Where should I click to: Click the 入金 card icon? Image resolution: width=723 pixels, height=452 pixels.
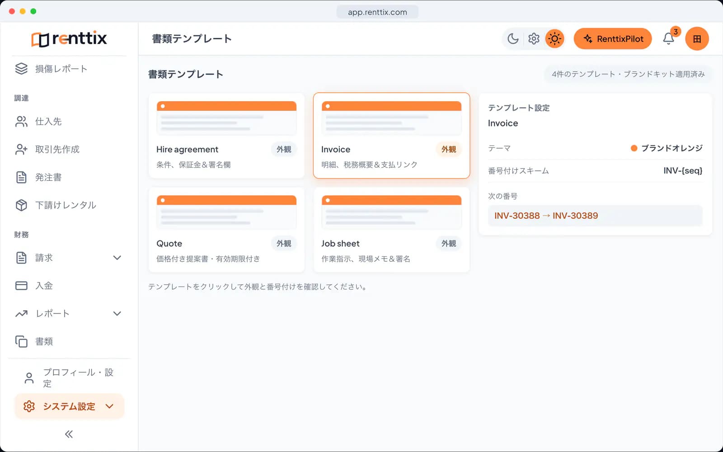[x=21, y=286]
